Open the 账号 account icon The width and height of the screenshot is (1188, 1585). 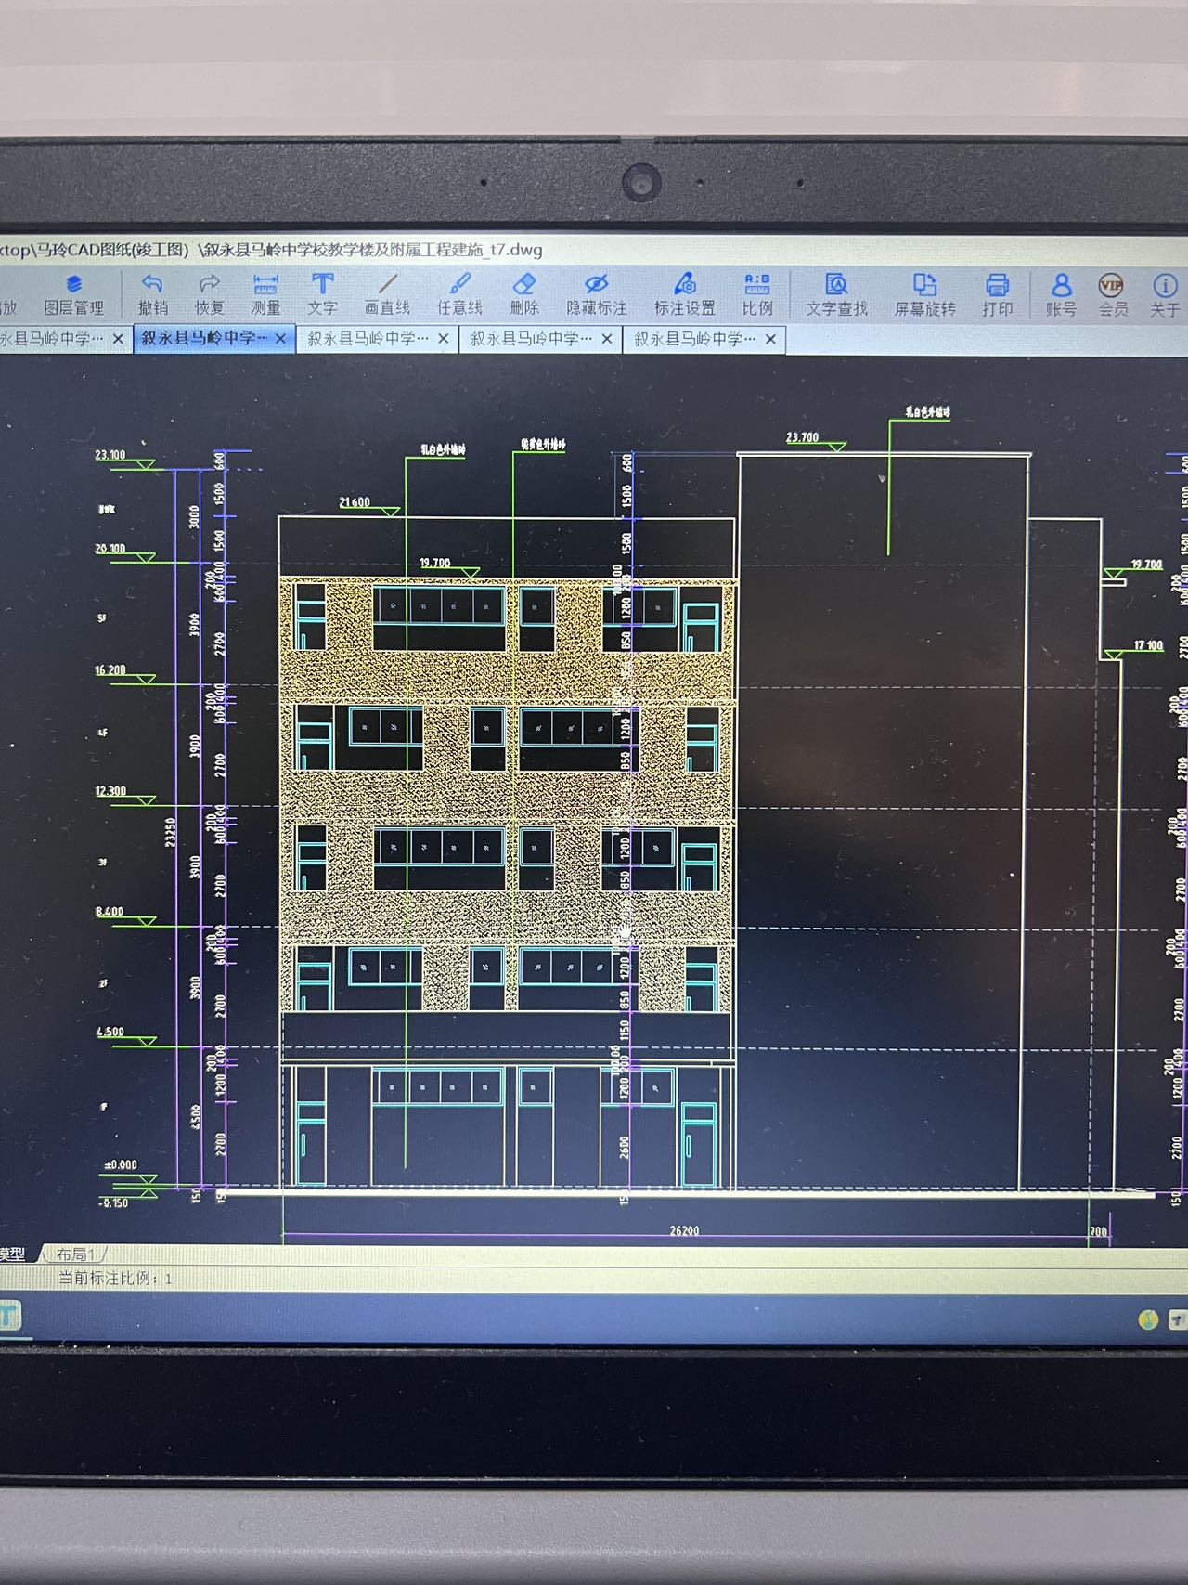click(x=1061, y=294)
